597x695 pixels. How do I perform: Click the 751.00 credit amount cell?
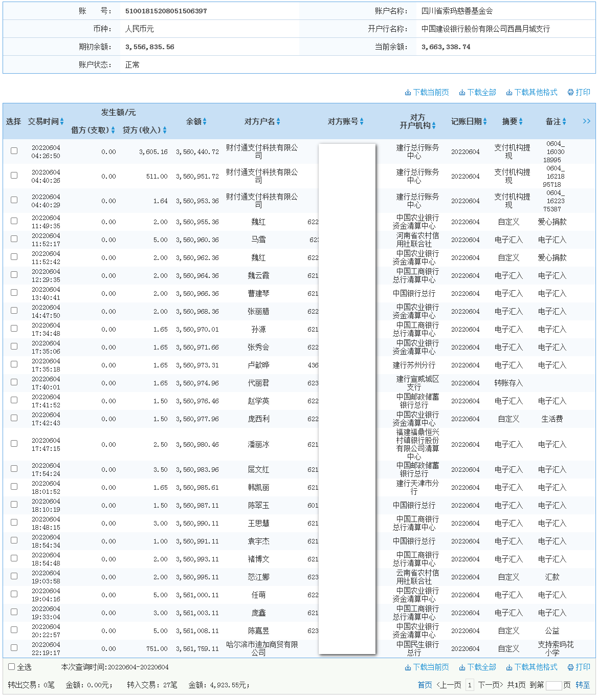click(x=157, y=649)
